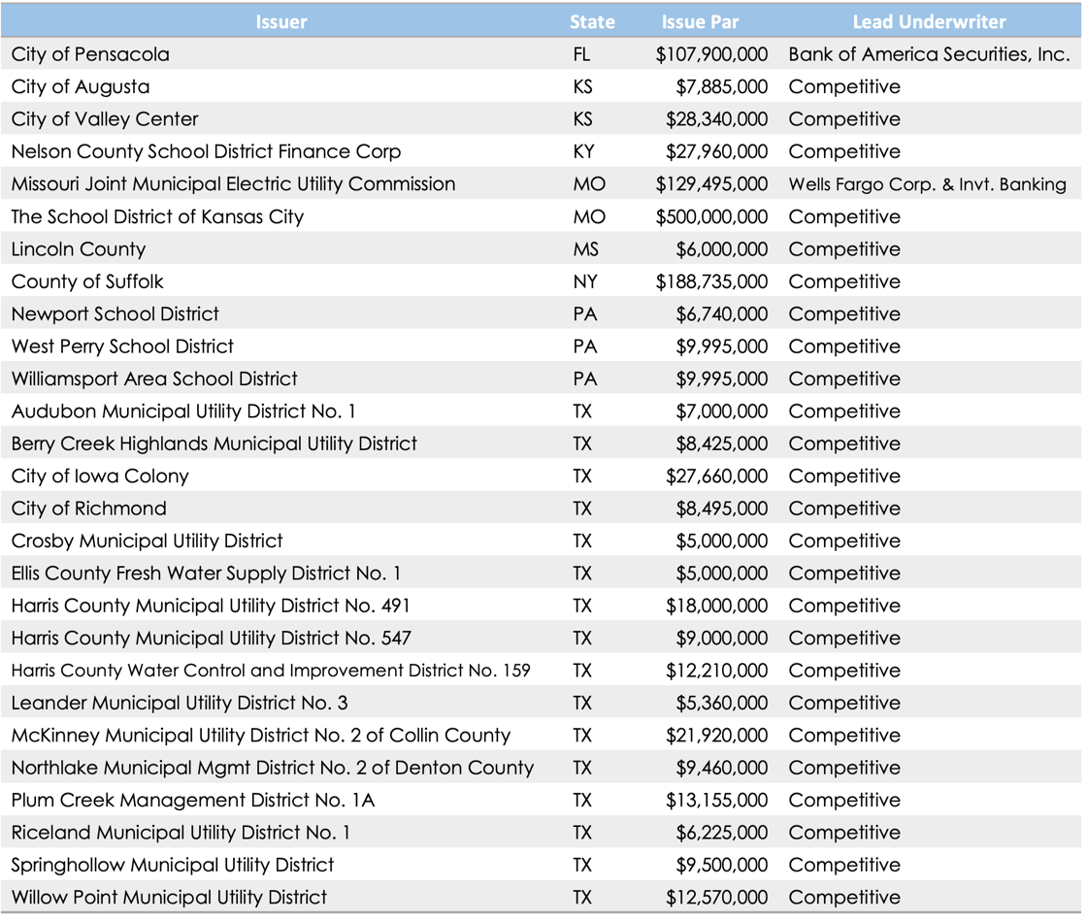Click the State column header
The height and width of the screenshot is (919, 1087).
click(592, 21)
